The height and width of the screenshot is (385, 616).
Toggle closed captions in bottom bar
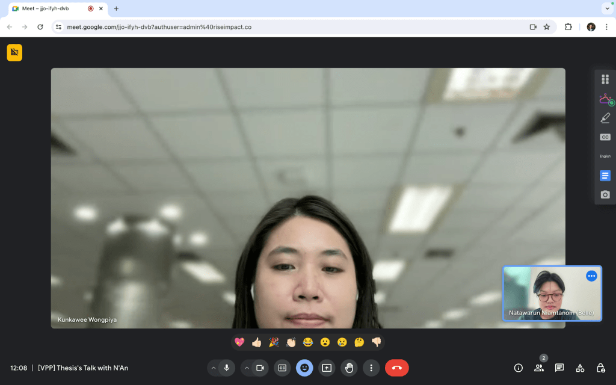(x=282, y=368)
